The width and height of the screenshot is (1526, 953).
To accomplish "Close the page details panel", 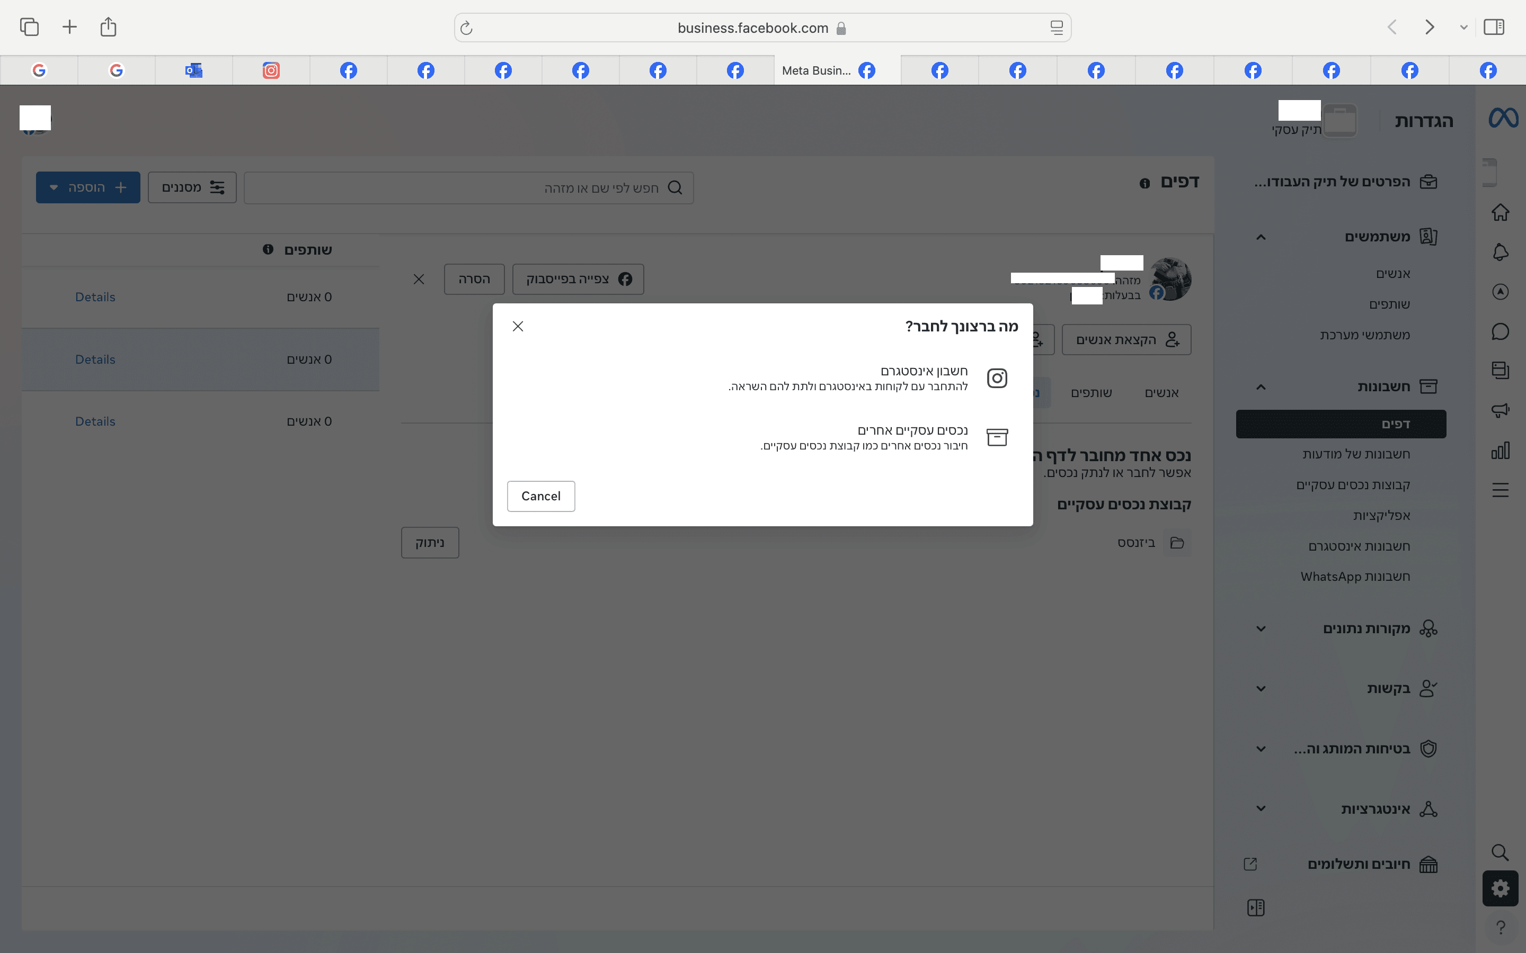I will click(x=419, y=279).
